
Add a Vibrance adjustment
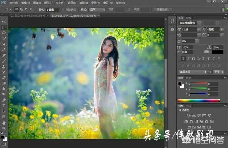[x=209, y=116]
